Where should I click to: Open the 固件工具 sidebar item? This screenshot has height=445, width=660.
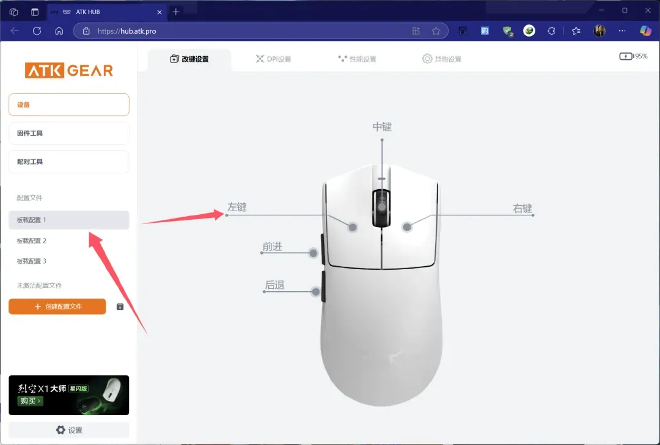pyautogui.click(x=69, y=133)
